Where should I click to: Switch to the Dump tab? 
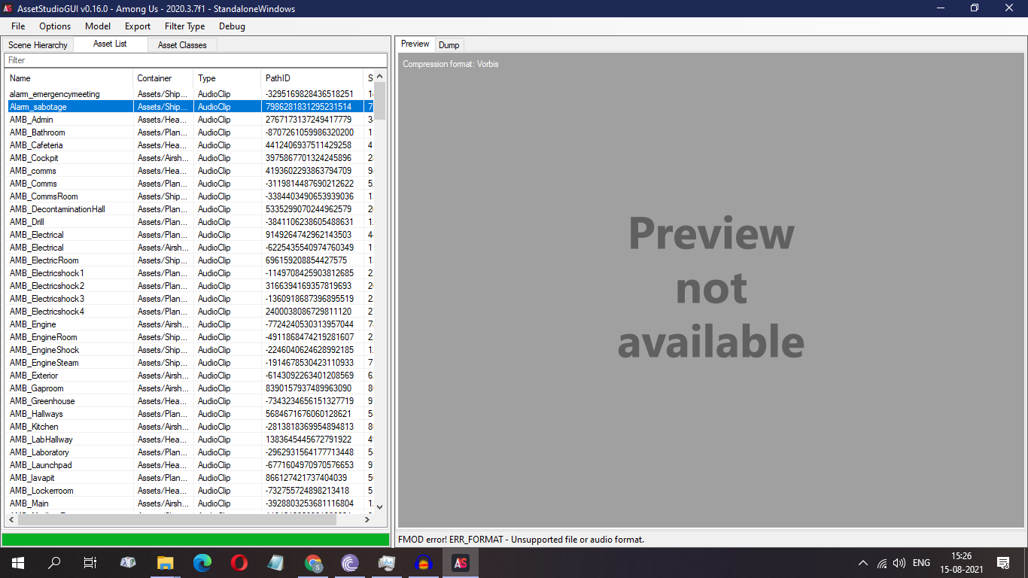coord(449,44)
